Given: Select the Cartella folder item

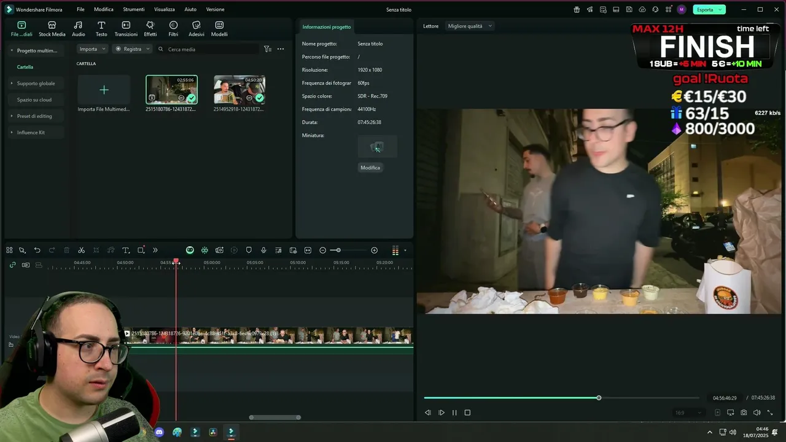Looking at the screenshot, I should click(25, 67).
